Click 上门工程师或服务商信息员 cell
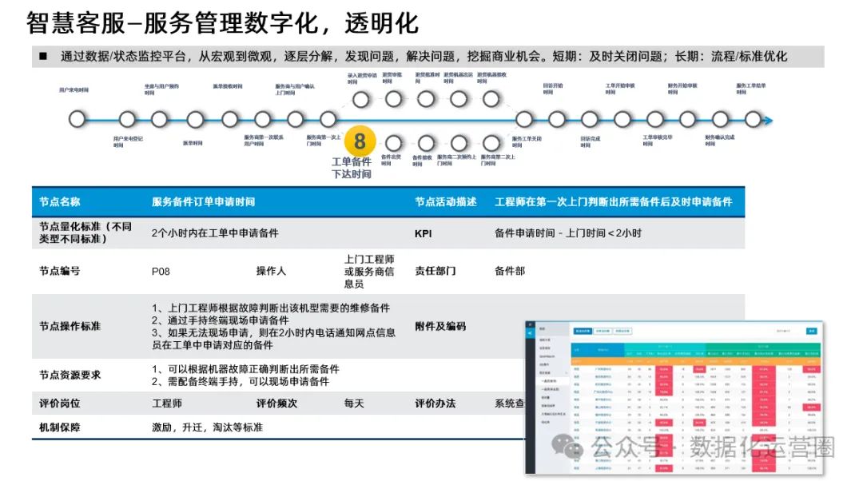 point(368,272)
